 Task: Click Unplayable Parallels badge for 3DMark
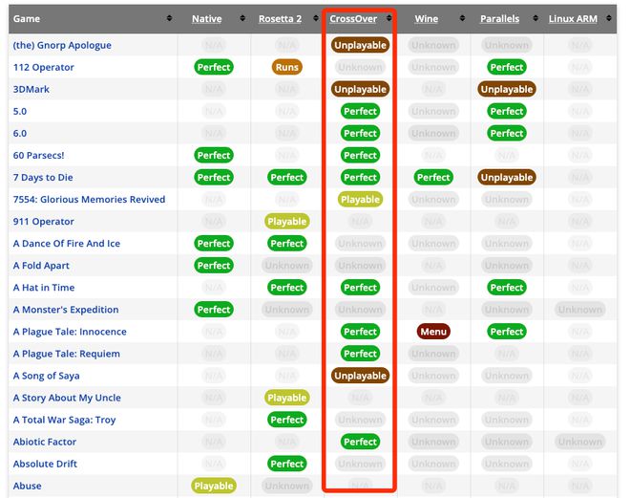507,89
